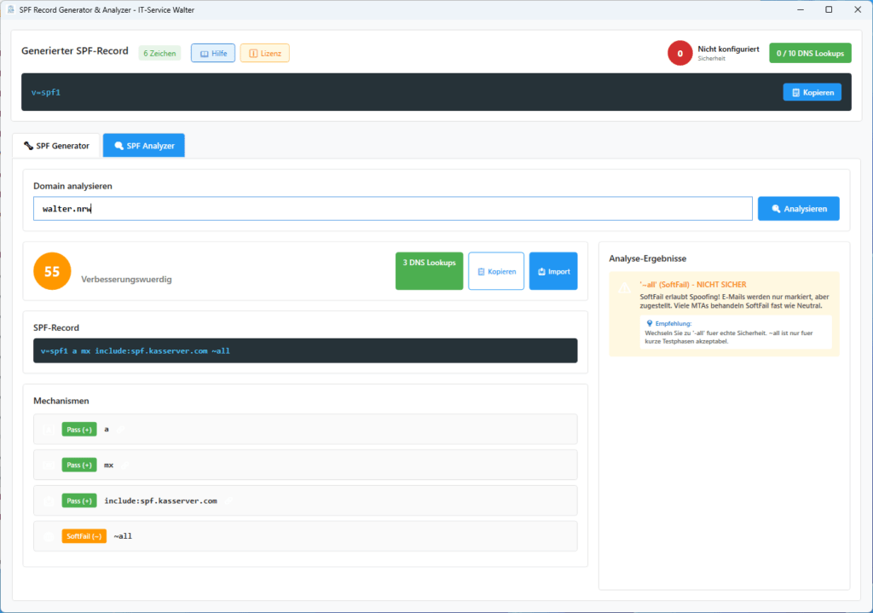This screenshot has width=873, height=613.
Task: Focus the domain field containing walter.nrw
Action: (x=392, y=209)
